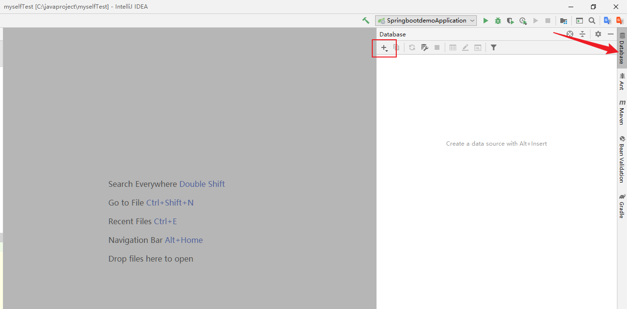Click the Stop square in the main toolbar
627x309 pixels.
548,21
